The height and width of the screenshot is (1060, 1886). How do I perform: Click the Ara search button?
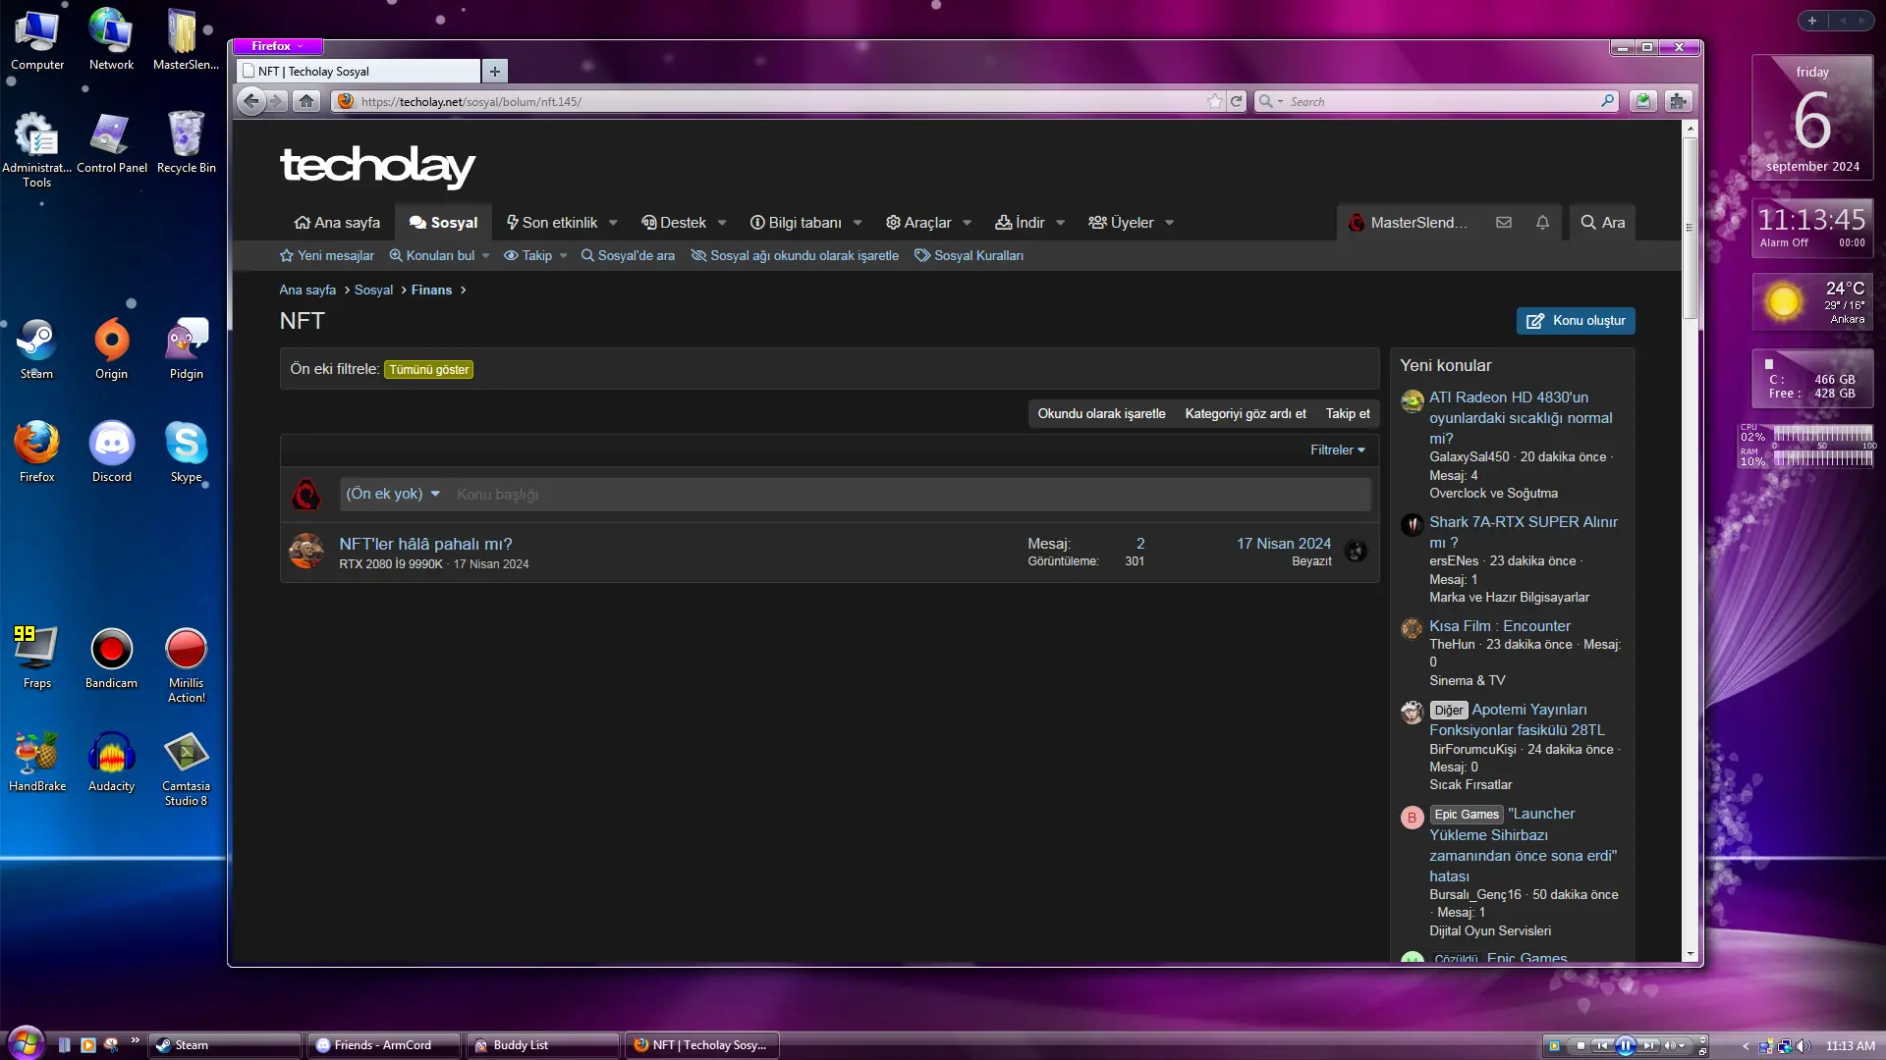(x=1603, y=223)
